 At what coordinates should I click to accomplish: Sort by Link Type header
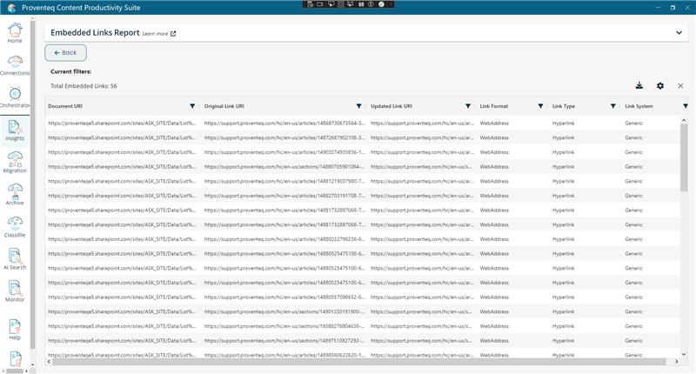point(563,106)
